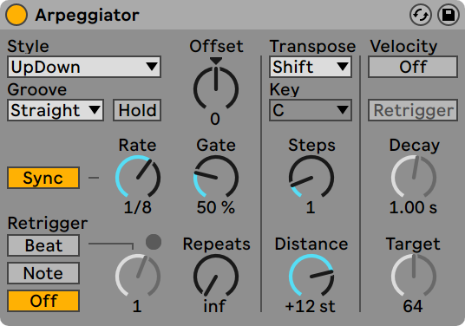465x326 pixels.
Task: Click the hot-swap preset icon
Action: 421,15
